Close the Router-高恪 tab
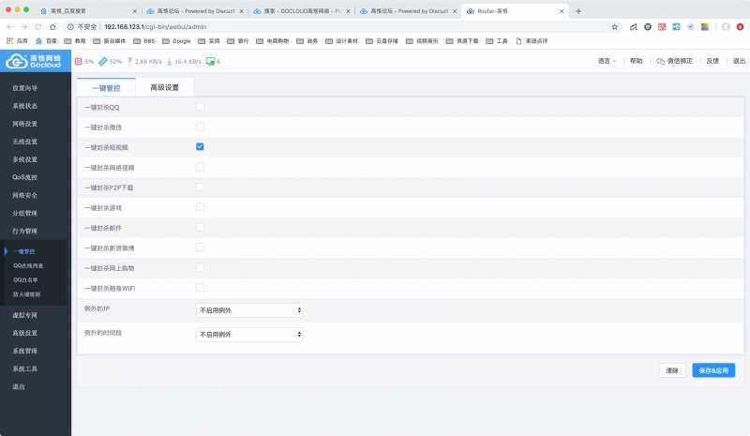This screenshot has width=750, height=436. pyautogui.click(x=561, y=11)
